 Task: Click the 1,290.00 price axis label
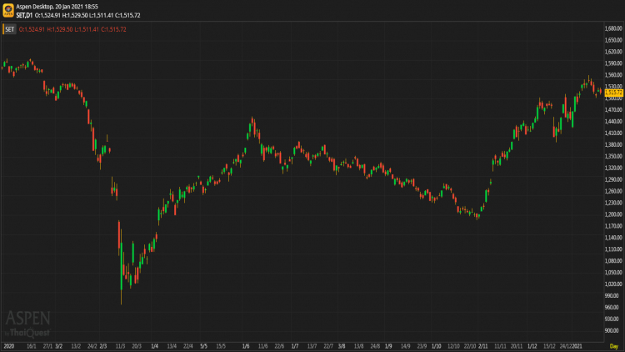pos(613,179)
